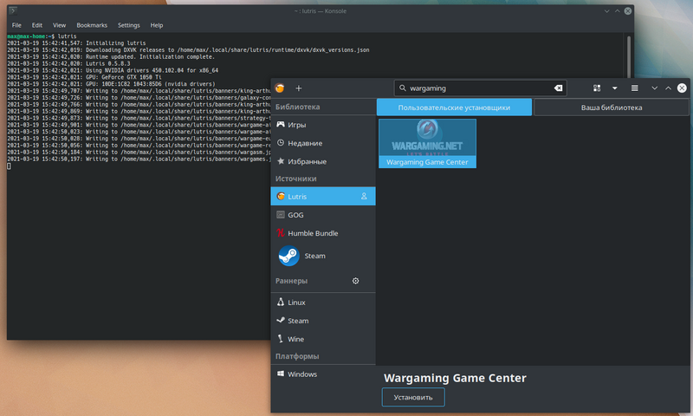This screenshot has height=416, width=693.
Task: Select the Пользовательские установщики tab
Action: pyautogui.click(x=454, y=107)
